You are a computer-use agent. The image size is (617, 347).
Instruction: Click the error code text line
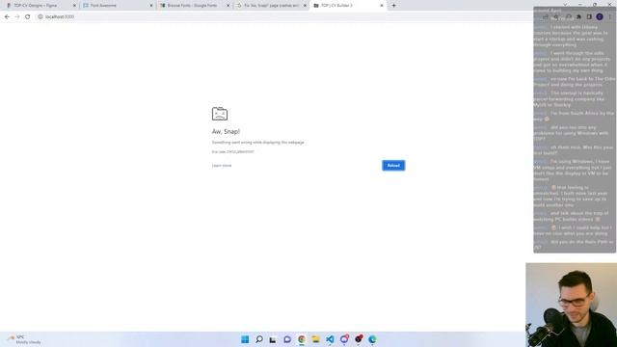click(x=233, y=152)
